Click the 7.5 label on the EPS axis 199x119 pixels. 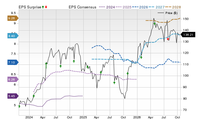pos(13,54)
